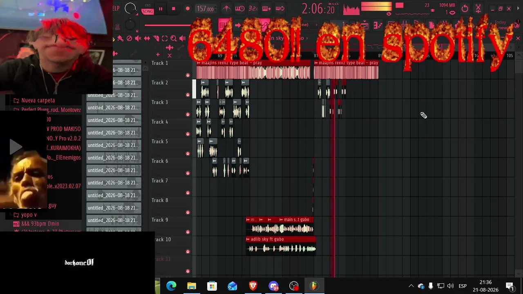
Task: Mute Track 7 with its pink dot
Action: [188, 193]
